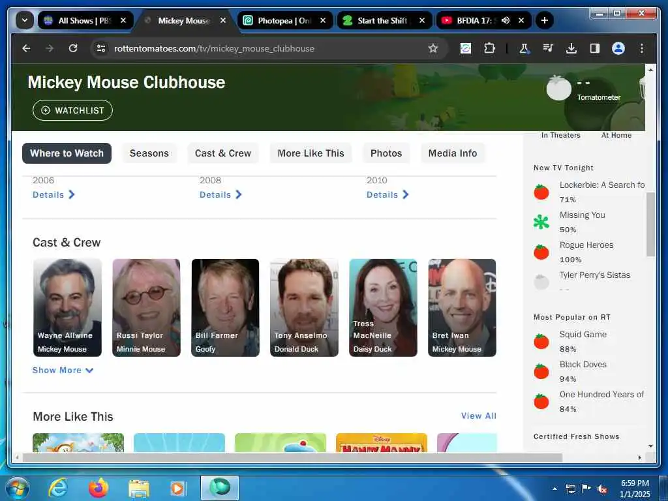
Task: Open the Handy Manny show thumbnail
Action: (x=381, y=443)
